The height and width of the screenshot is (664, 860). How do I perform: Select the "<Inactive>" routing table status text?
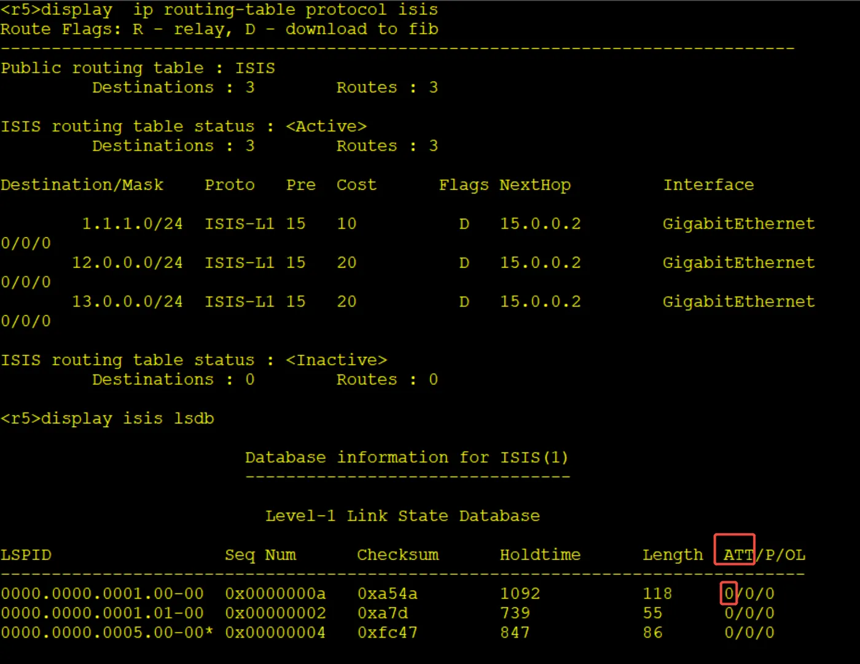(337, 360)
